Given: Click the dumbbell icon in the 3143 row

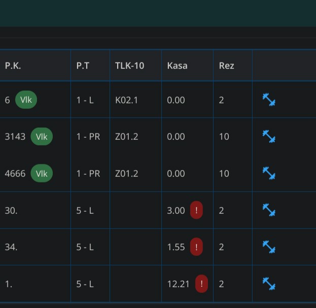Looking at the screenshot, I should point(269,136).
